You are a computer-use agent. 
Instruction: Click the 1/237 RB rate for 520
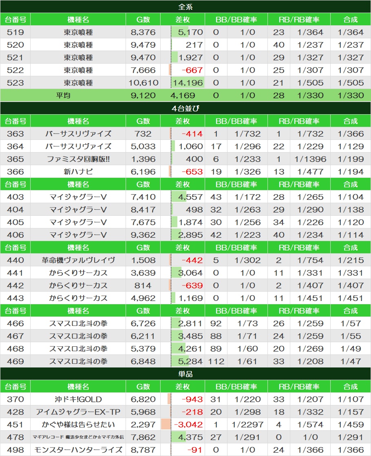(x=310, y=45)
